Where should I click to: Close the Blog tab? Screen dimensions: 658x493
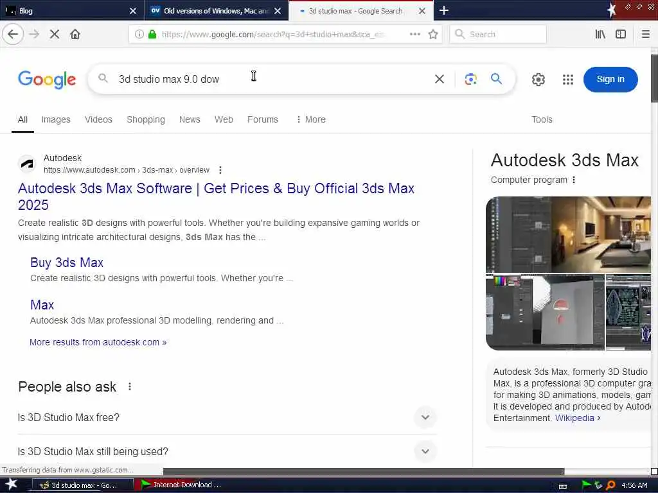point(132,11)
